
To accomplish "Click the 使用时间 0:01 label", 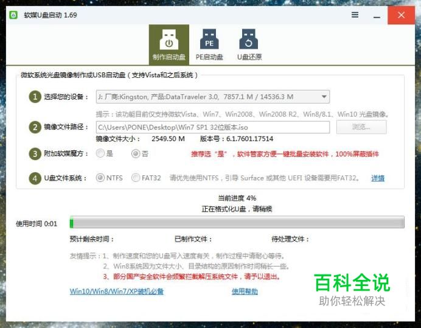I will point(37,224).
